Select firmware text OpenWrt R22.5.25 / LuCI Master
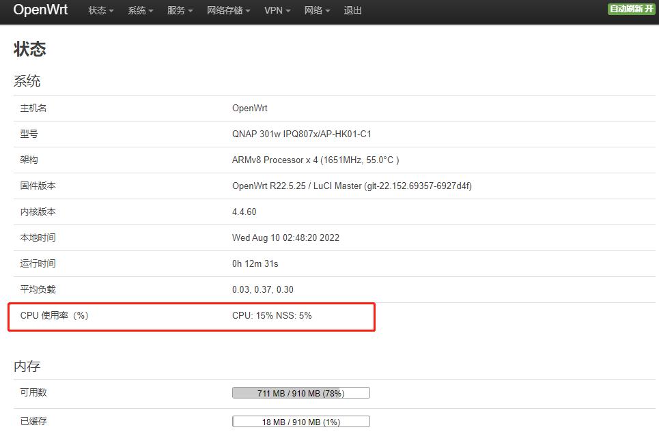 [296, 186]
